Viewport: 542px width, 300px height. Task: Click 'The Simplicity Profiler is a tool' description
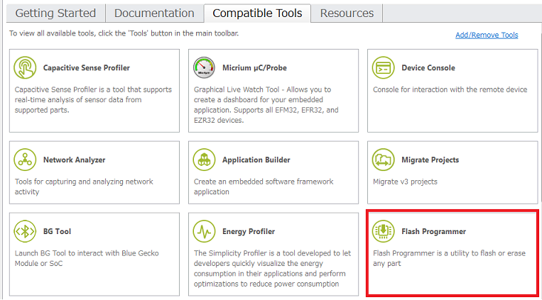click(x=272, y=268)
